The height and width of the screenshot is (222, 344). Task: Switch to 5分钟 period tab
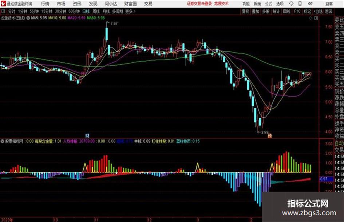click(x=34, y=11)
